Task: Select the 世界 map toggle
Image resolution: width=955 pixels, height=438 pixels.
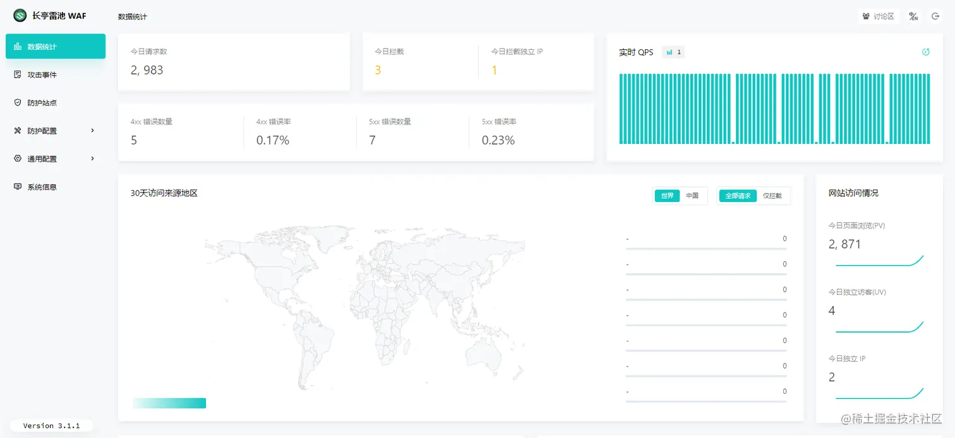Action: pos(667,196)
